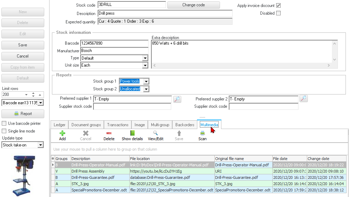Image resolution: width=349 pixels, height=197 pixels.
Task: Click the Delete icon in multimedia toolbar
Action: click(x=109, y=133)
